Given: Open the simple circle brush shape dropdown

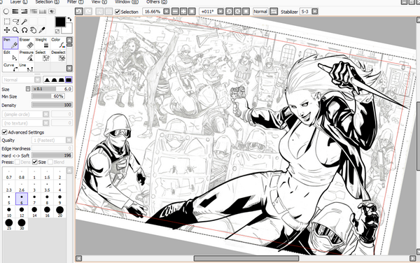Looking at the screenshot, I should coord(45,114).
